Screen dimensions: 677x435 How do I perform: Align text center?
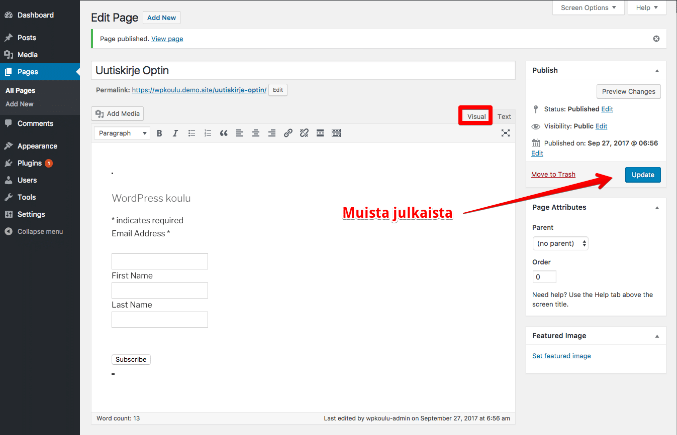tap(256, 133)
